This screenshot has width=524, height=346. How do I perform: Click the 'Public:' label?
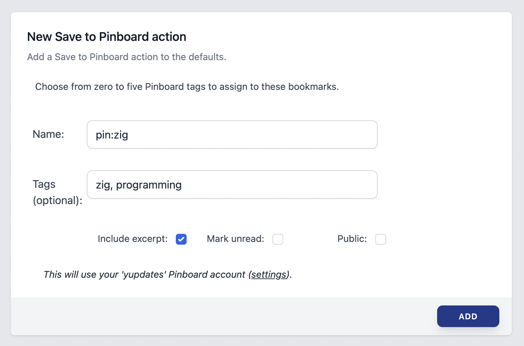(x=352, y=239)
